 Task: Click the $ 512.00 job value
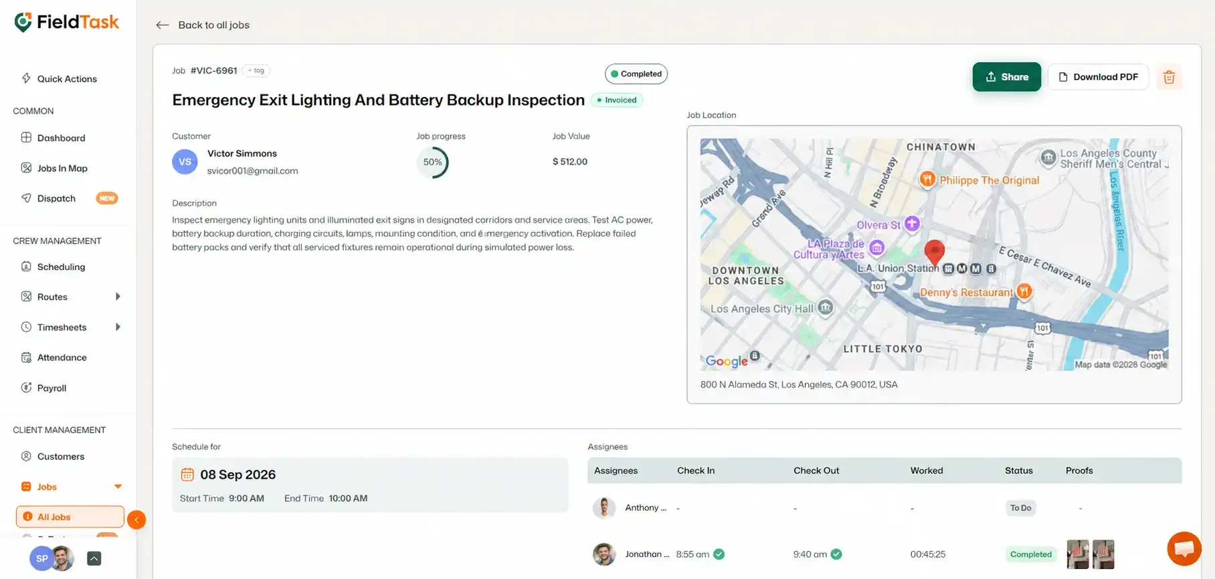pyautogui.click(x=570, y=162)
